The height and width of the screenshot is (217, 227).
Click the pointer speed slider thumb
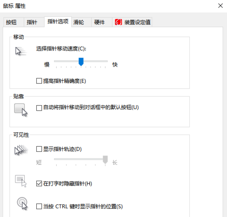pos(81,62)
